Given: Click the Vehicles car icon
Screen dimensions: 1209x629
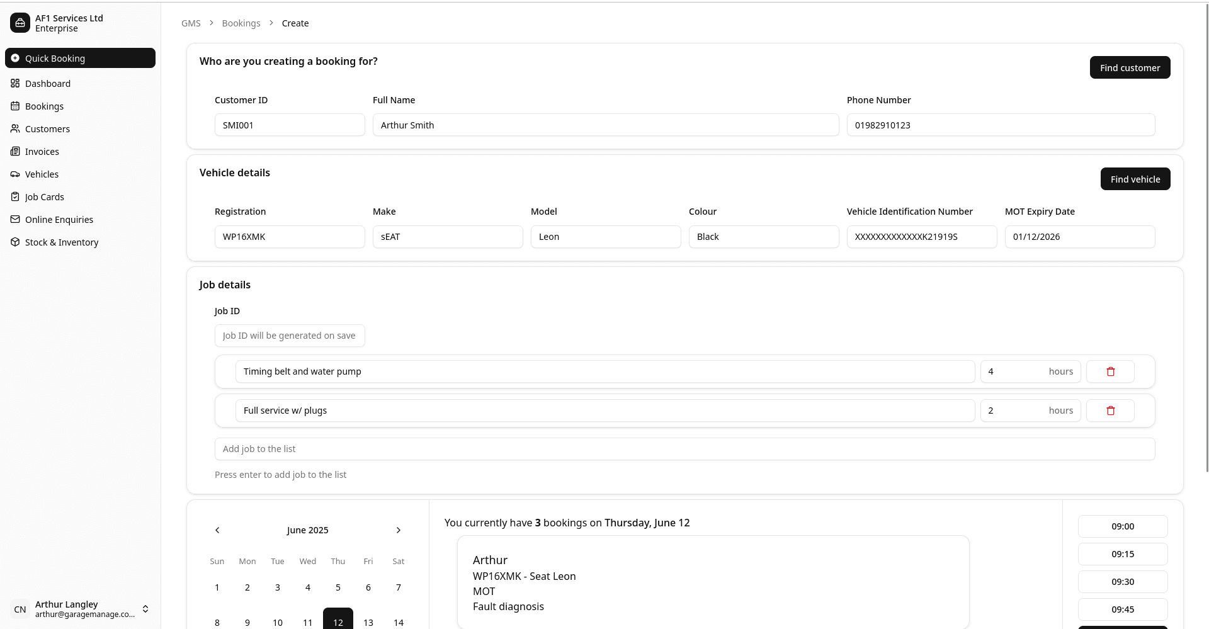Looking at the screenshot, I should (x=15, y=174).
